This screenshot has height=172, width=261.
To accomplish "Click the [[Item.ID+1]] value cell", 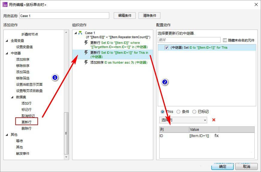I will click(x=199, y=136).
